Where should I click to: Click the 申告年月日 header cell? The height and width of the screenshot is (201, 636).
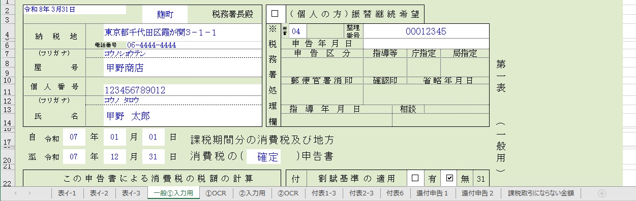322,44
